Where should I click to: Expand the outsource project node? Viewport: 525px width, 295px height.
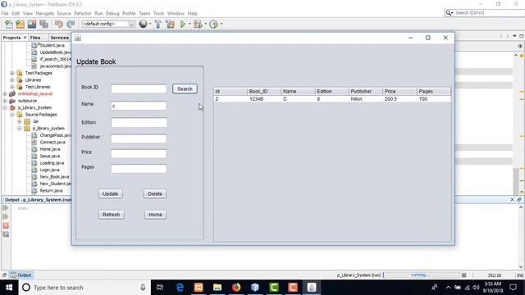pyautogui.click(x=5, y=101)
